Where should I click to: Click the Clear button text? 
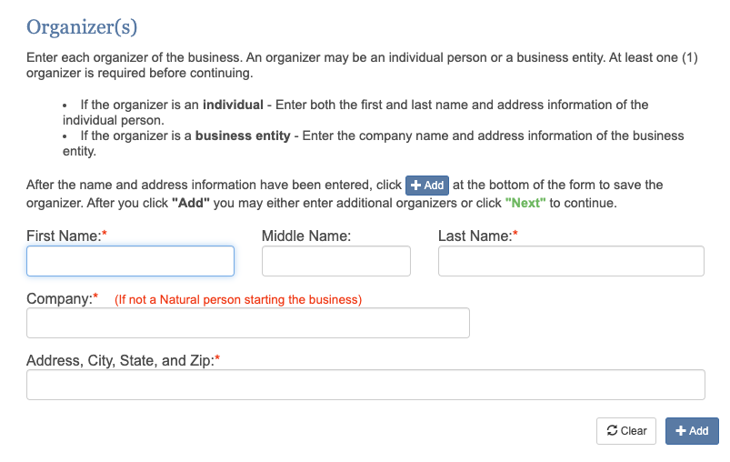(634, 431)
